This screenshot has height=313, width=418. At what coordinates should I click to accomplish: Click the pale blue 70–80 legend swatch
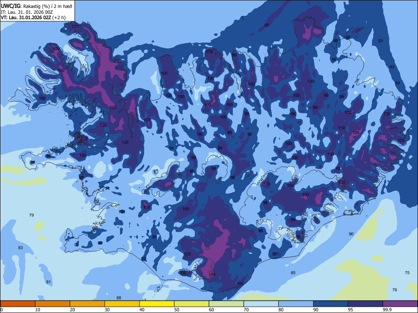261,304
